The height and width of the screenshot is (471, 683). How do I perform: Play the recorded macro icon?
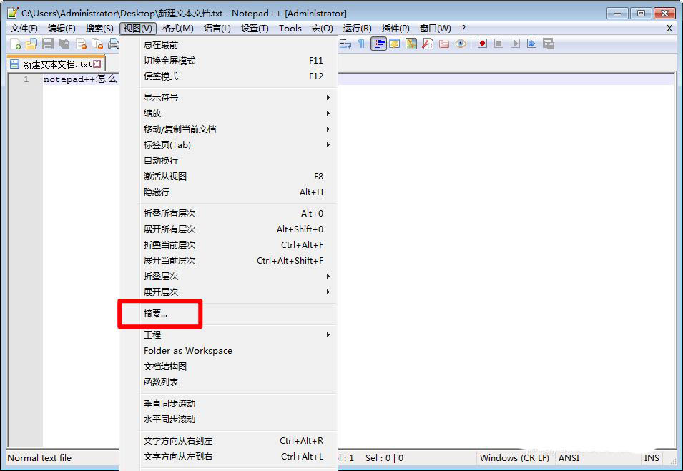(x=515, y=44)
